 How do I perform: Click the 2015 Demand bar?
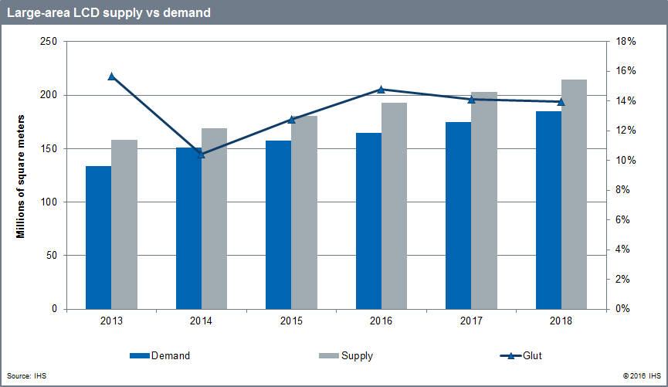coord(279,225)
